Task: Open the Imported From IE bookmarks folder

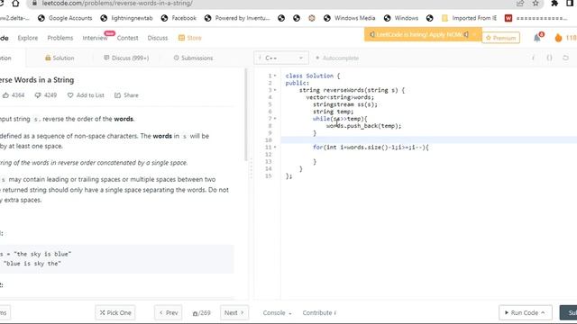Action: [469, 18]
